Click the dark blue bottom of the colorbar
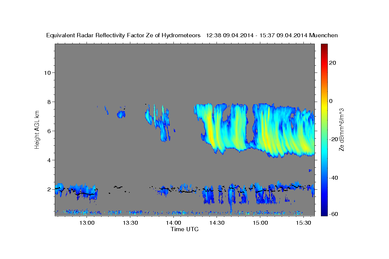This screenshot has width=389, height=259. [324, 213]
